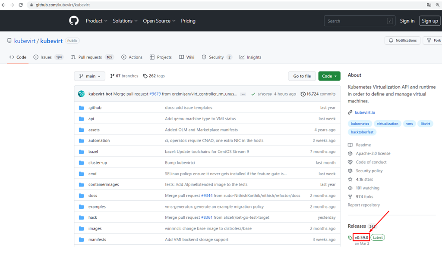
Task: Click the Notifications bell button
Action: [x=403, y=40]
